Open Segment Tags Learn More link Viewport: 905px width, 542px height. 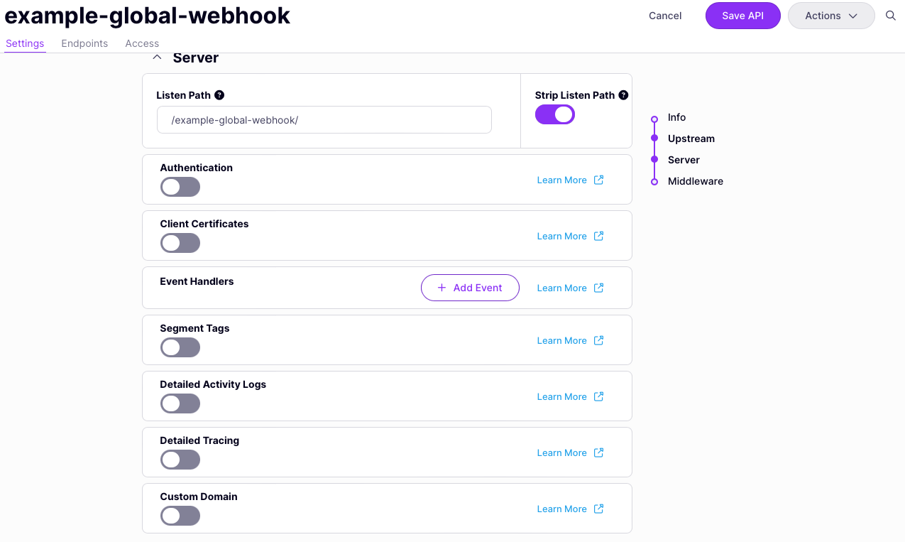click(x=561, y=340)
